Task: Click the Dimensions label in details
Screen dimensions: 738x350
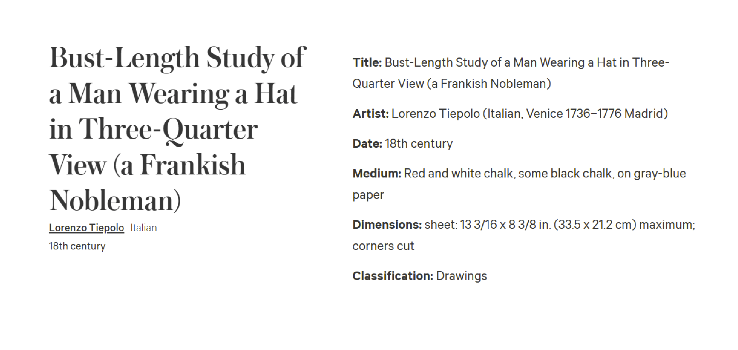Action: pos(387,225)
